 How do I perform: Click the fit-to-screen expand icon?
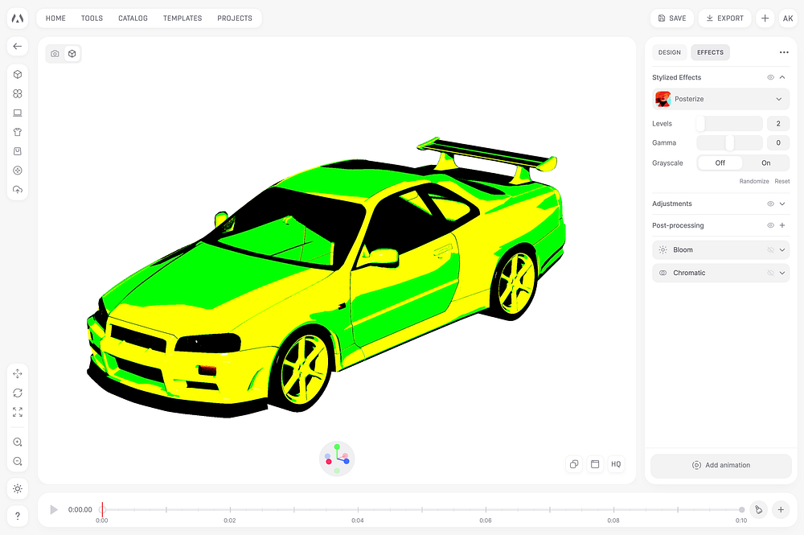[18, 412]
